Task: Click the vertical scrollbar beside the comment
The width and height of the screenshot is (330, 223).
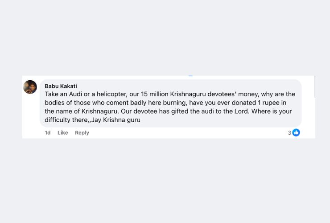Action: click(315, 87)
